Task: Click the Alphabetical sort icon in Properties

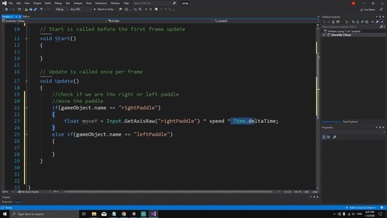Action: [x=329, y=137]
